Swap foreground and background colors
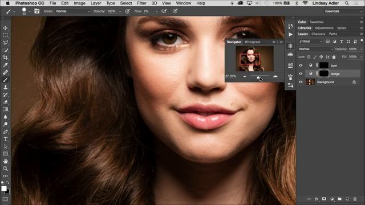Image resolution: width=365 pixels, height=205 pixels. coord(8,183)
